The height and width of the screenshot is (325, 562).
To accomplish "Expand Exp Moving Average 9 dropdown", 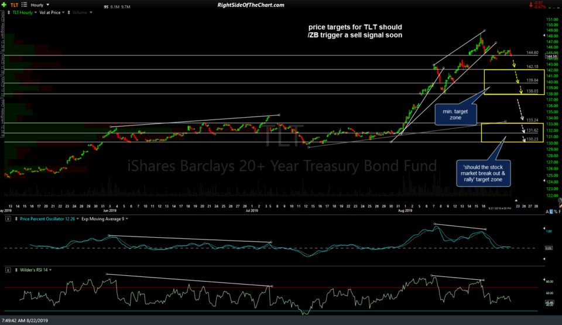I will (x=127, y=219).
